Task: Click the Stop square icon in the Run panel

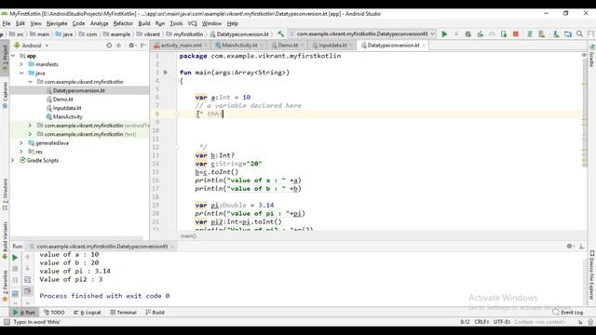Action: [x=15, y=269]
